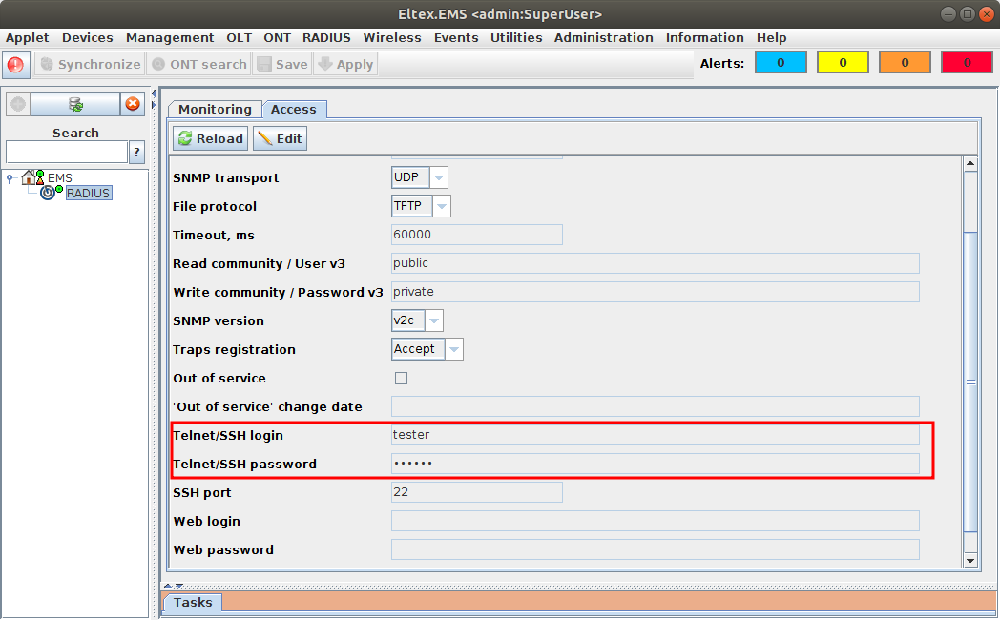Click the RADIUS device icon in tree

pyautogui.click(x=48, y=193)
